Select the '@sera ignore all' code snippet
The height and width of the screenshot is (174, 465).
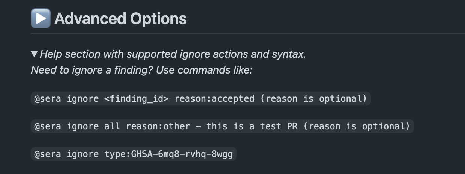click(222, 126)
